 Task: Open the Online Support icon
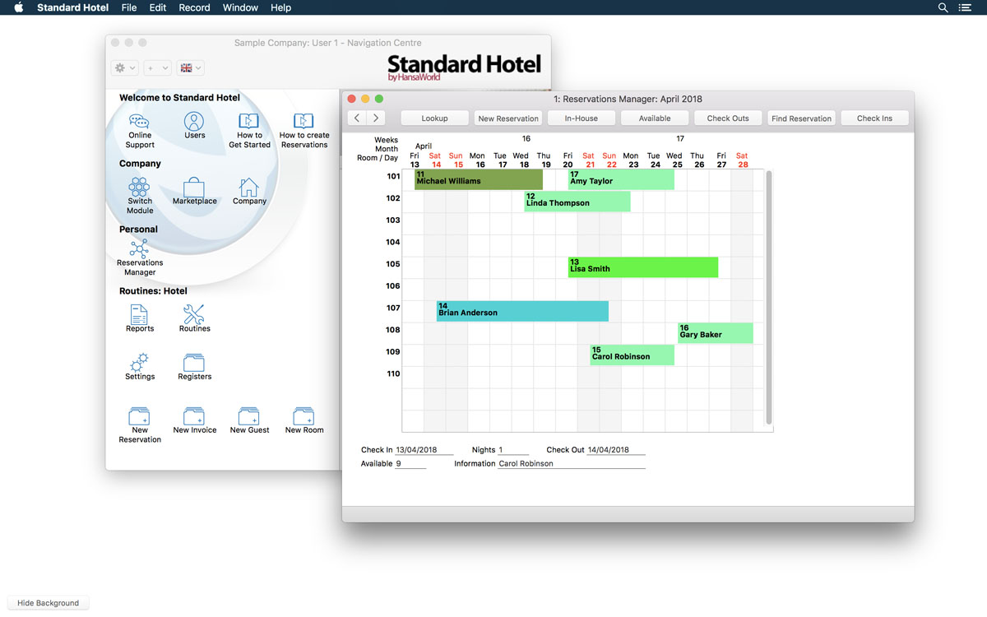140,123
